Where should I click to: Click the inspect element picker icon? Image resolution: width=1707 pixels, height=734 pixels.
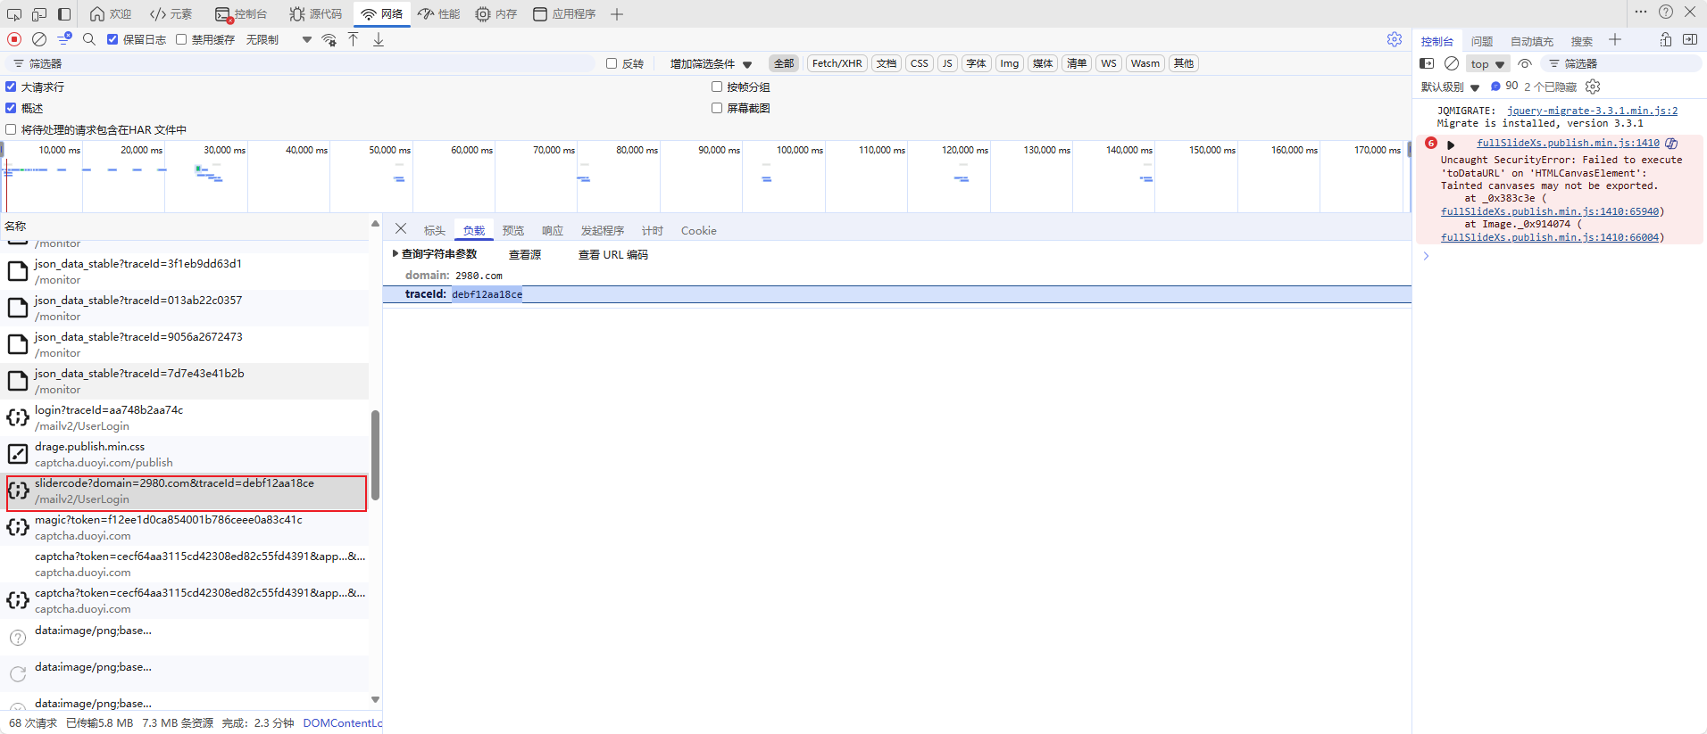point(14,13)
